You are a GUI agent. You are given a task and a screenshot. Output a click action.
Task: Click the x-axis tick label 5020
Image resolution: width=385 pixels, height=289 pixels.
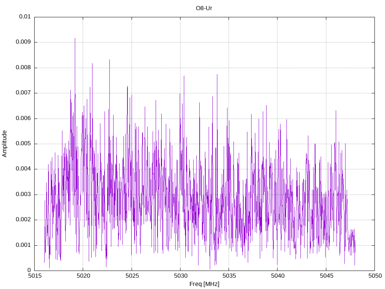83,276
